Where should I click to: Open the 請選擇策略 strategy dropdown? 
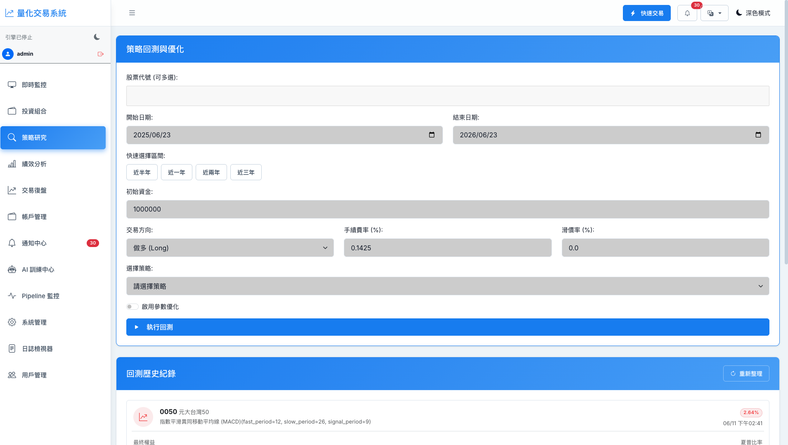click(447, 286)
